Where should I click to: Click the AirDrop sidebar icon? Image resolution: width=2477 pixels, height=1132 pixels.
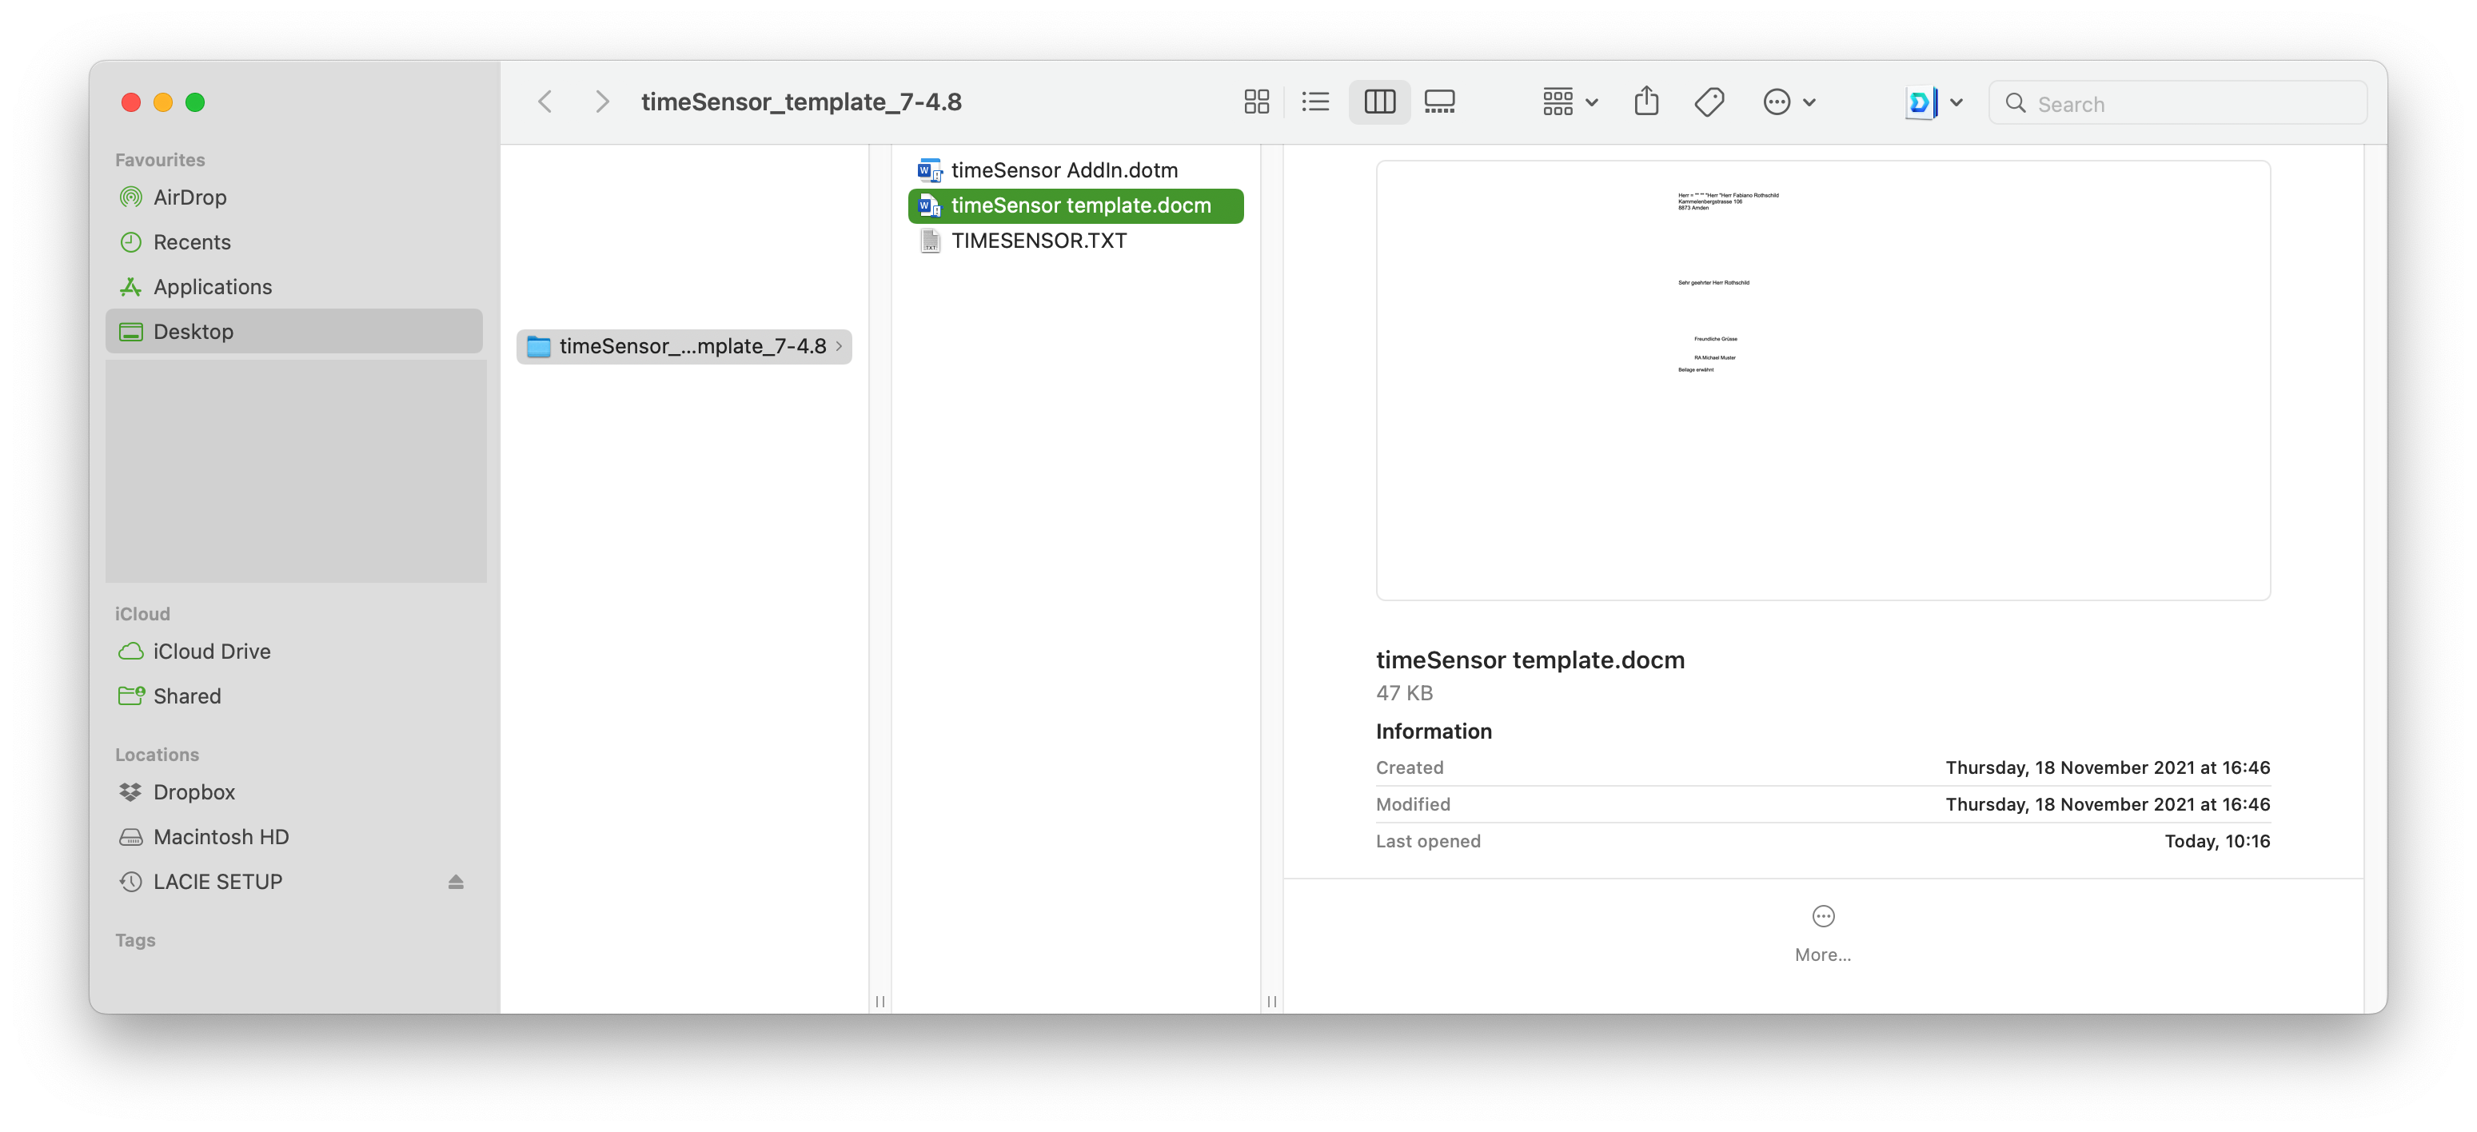click(131, 197)
